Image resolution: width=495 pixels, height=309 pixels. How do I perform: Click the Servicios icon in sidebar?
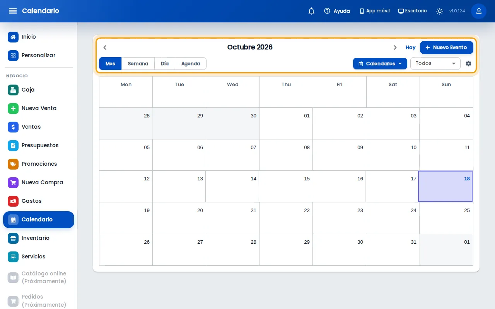coord(13,257)
